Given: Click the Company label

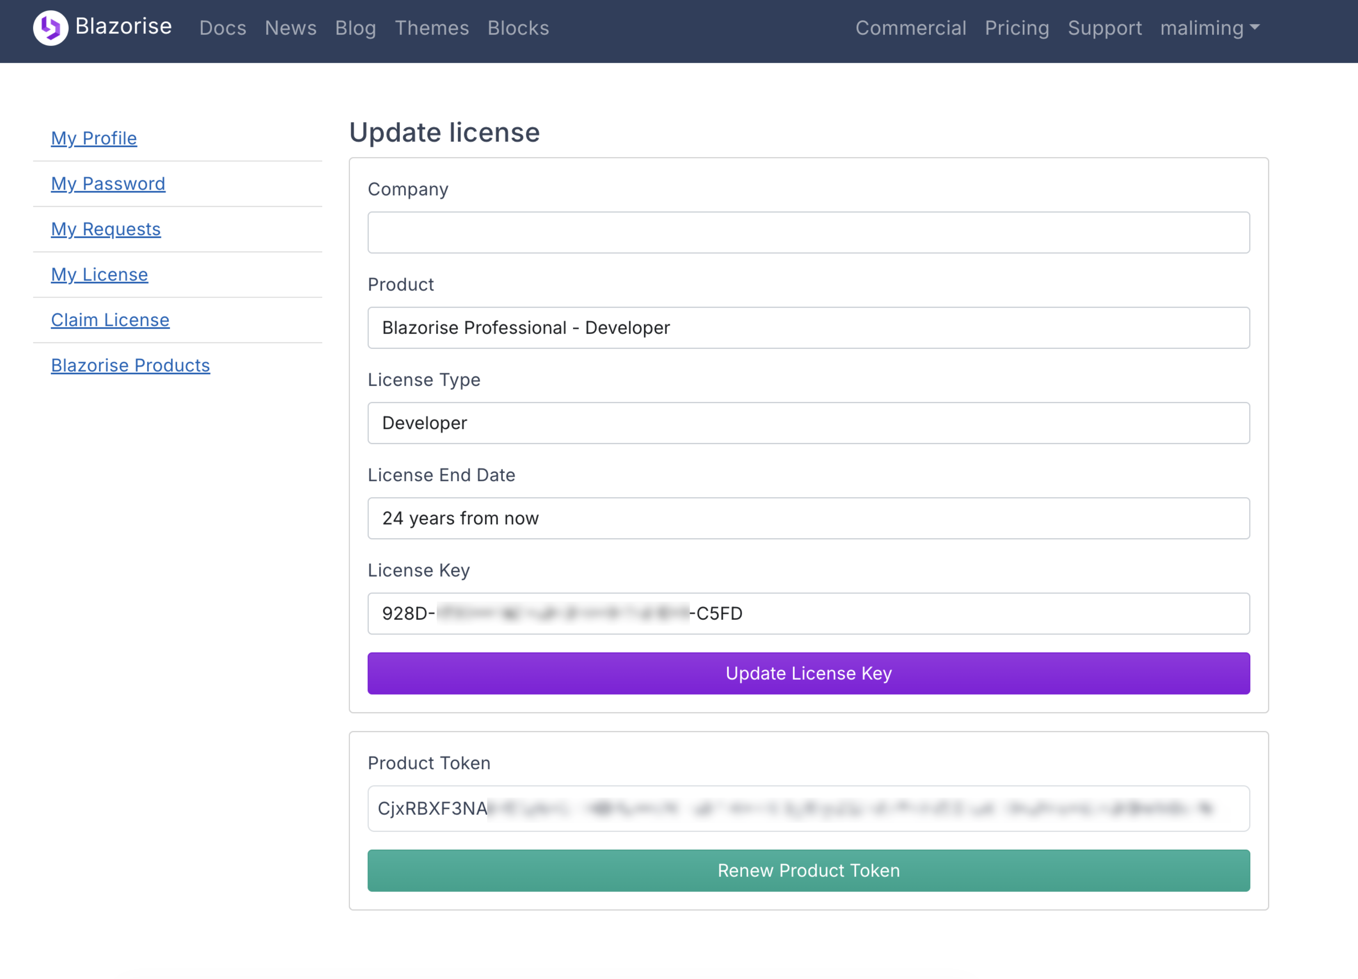Looking at the screenshot, I should click(408, 189).
